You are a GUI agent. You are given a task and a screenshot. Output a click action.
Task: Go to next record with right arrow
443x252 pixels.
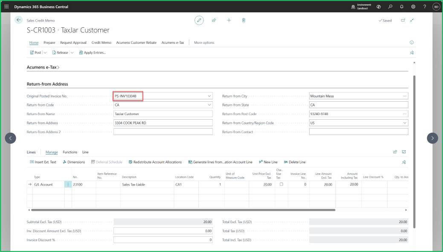[432, 138]
